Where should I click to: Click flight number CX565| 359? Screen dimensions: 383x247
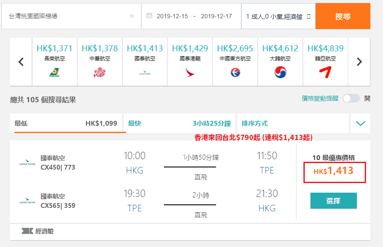[x=58, y=205]
